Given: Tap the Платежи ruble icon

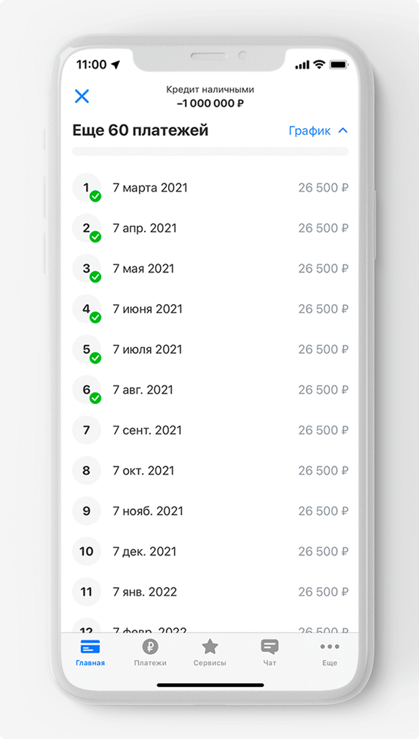Looking at the screenshot, I should [150, 647].
